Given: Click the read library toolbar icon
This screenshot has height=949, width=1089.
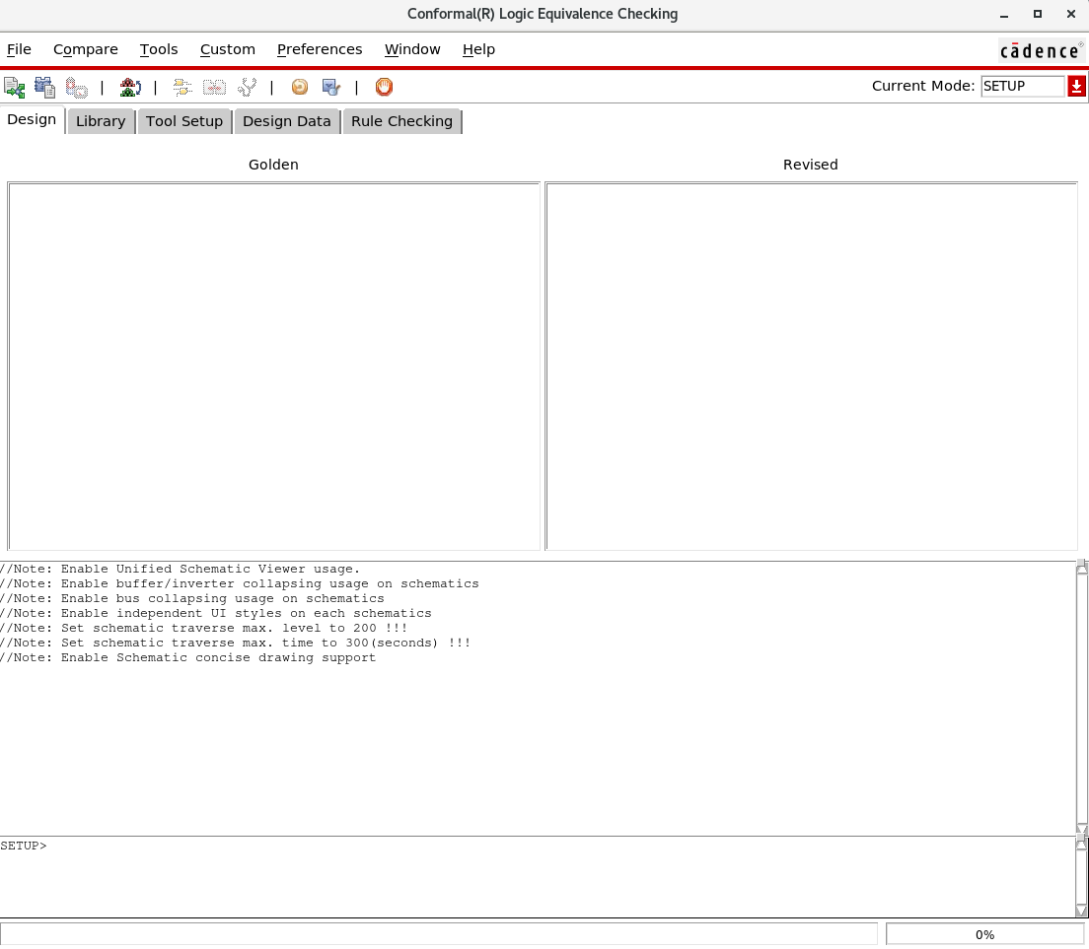Looking at the screenshot, I should pyautogui.click(x=45, y=88).
